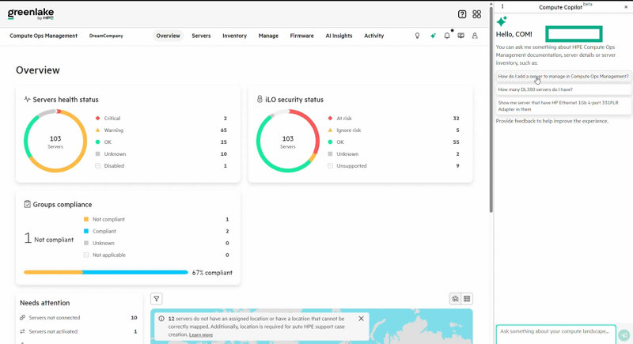
Task: Click the iLO security lock icon
Action: pyautogui.click(x=260, y=99)
